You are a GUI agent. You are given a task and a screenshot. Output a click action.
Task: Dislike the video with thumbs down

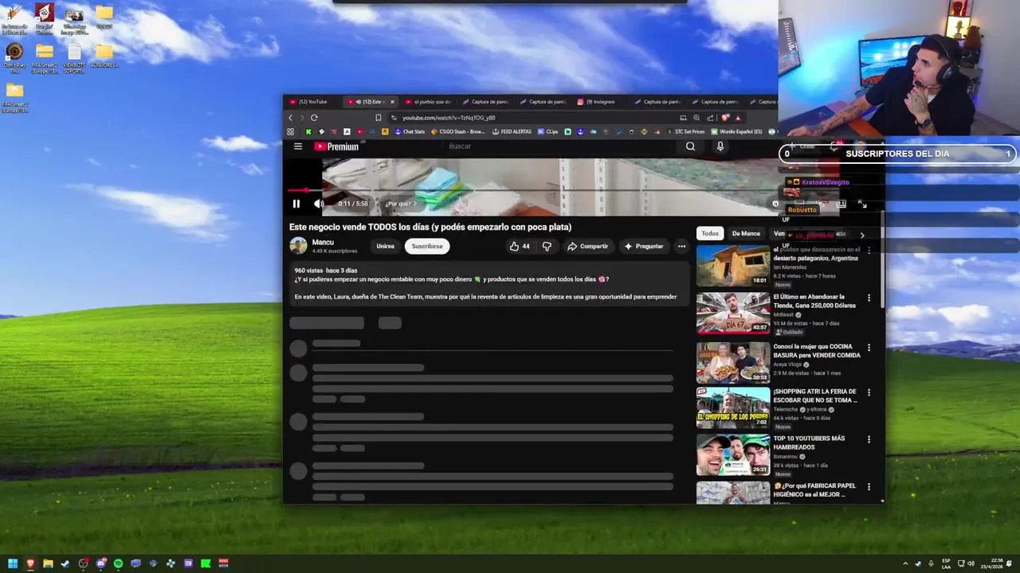click(x=547, y=247)
